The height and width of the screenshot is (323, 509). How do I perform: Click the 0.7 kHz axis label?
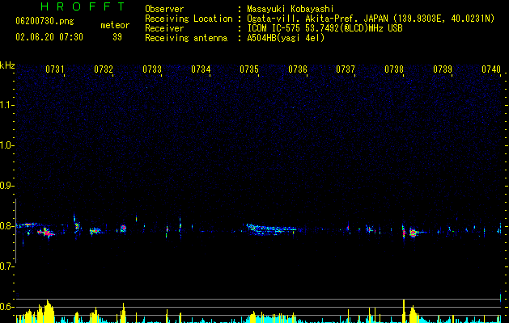click(7, 266)
